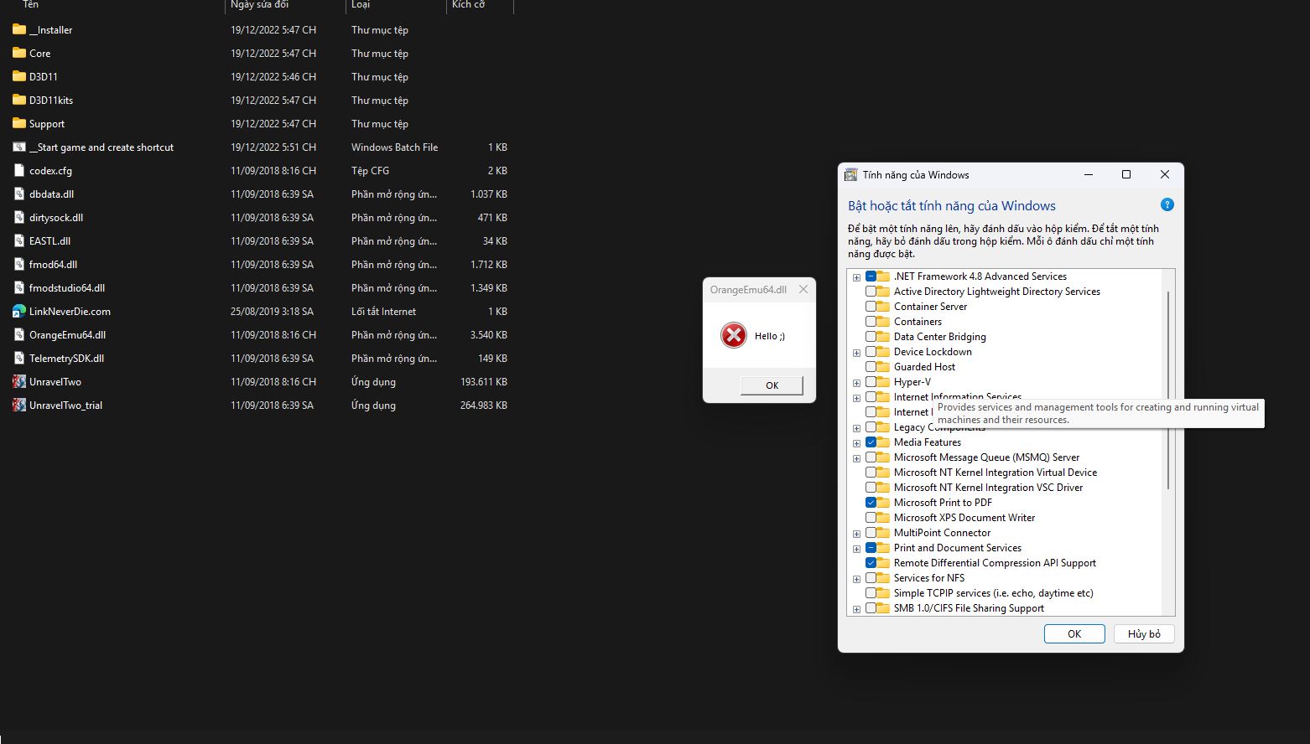Click the UnravelTwo application icon

[19, 382]
